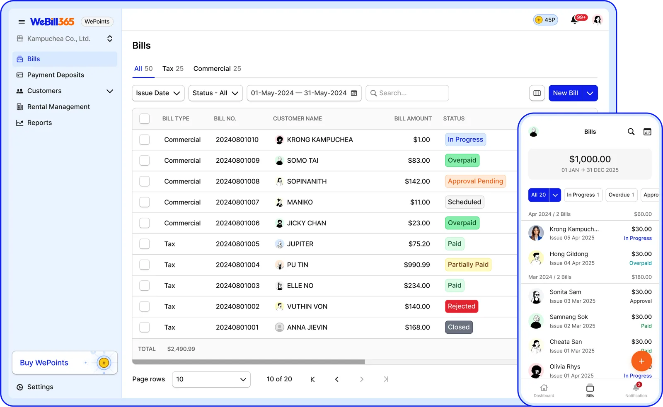Viewport: 663px width, 407px height.
Task: Click the ANNA JIEVIN customer avatar
Action: click(x=280, y=328)
